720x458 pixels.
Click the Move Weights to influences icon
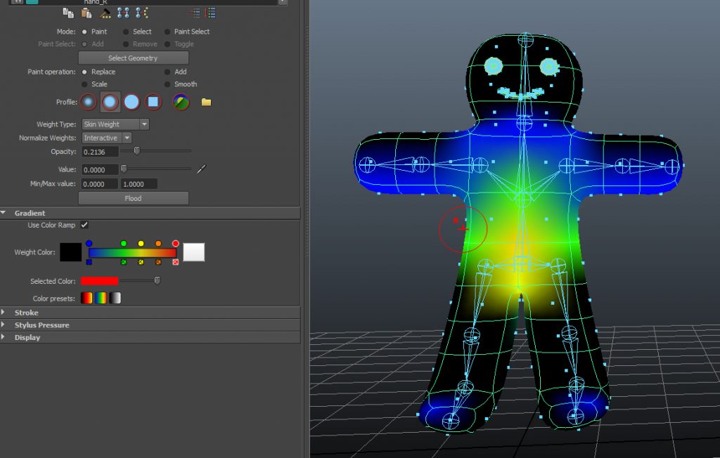click(123, 13)
